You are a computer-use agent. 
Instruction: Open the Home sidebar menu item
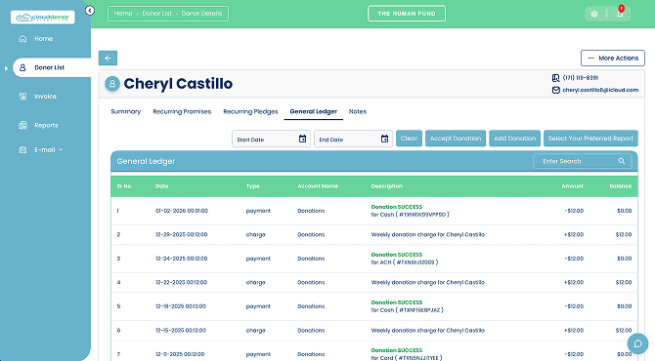point(43,39)
